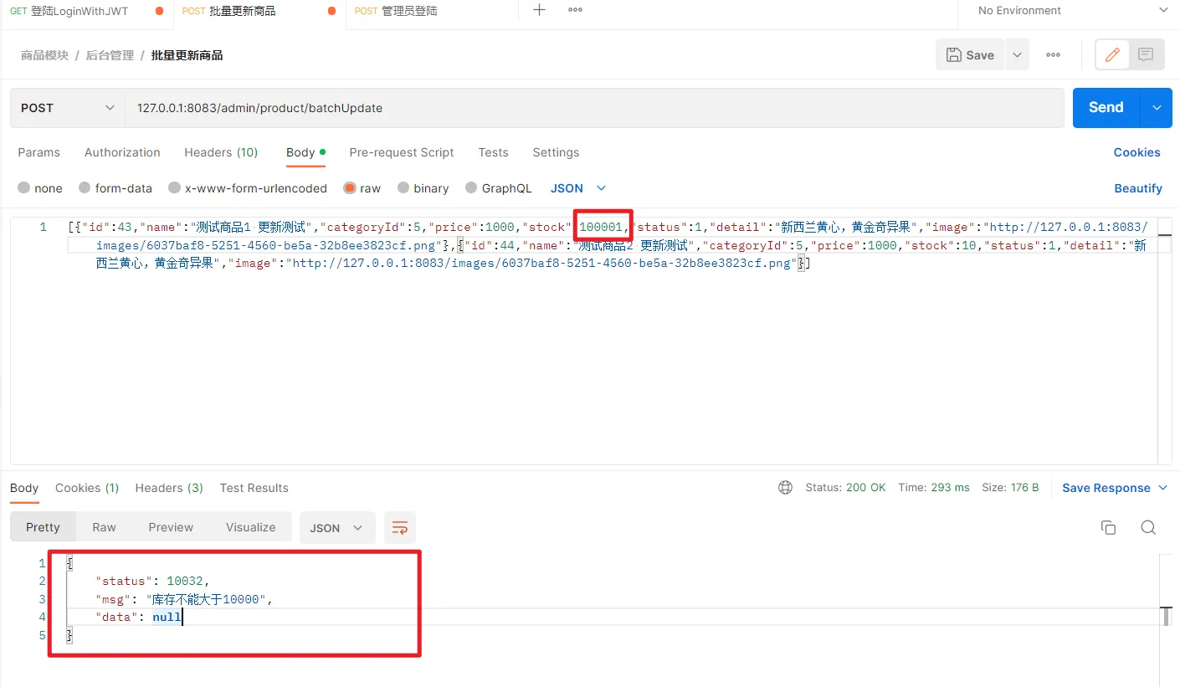The image size is (1180, 687).
Task: Open the comments speech bubble icon
Action: tap(1146, 55)
